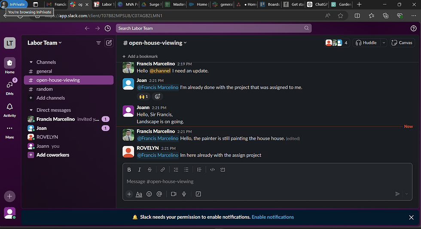Click @Francis Marcelino mention in Joan's message
Image resolution: width=421 pixels, height=229 pixels.
coord(158,87)
